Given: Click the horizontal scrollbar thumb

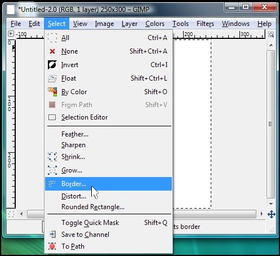Looking at the screenshot, I should point(142,214).
